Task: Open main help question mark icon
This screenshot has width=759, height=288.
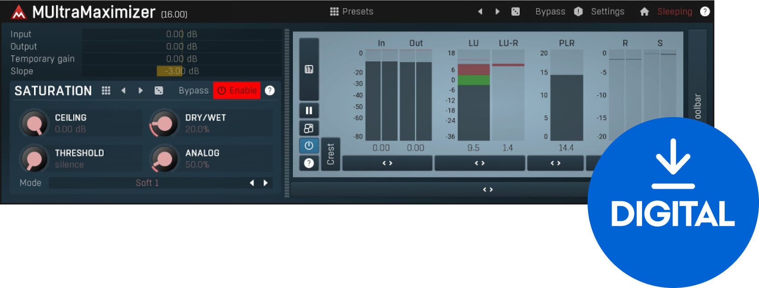Action: pos(705,12)
